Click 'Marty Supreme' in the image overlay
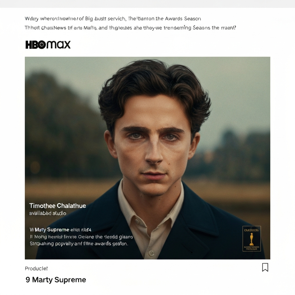This screenshot has height=295, width=295. 52,230
